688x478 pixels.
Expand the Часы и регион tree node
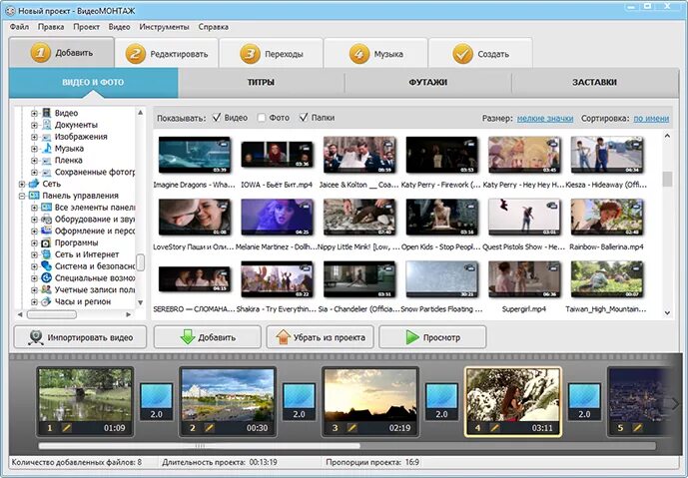tap(34, 301)
